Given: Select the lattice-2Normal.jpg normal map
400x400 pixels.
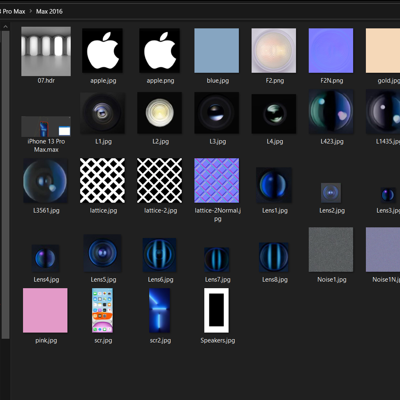Looking at the screenshot, I should [217, 180].
